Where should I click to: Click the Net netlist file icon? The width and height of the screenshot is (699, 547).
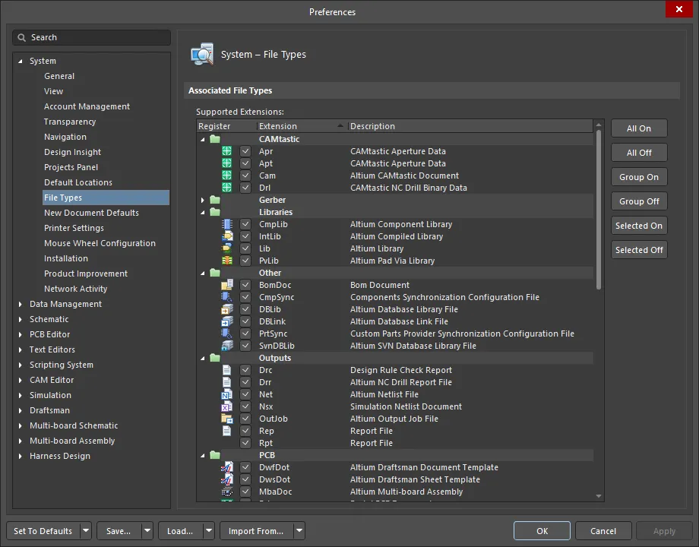[227, 394]
